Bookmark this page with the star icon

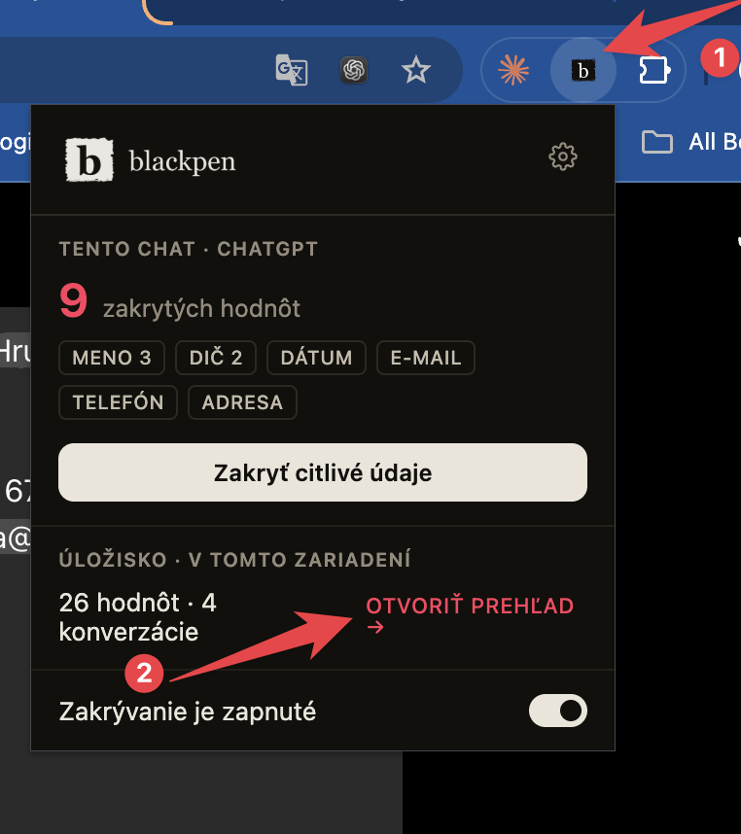[416, 70]
